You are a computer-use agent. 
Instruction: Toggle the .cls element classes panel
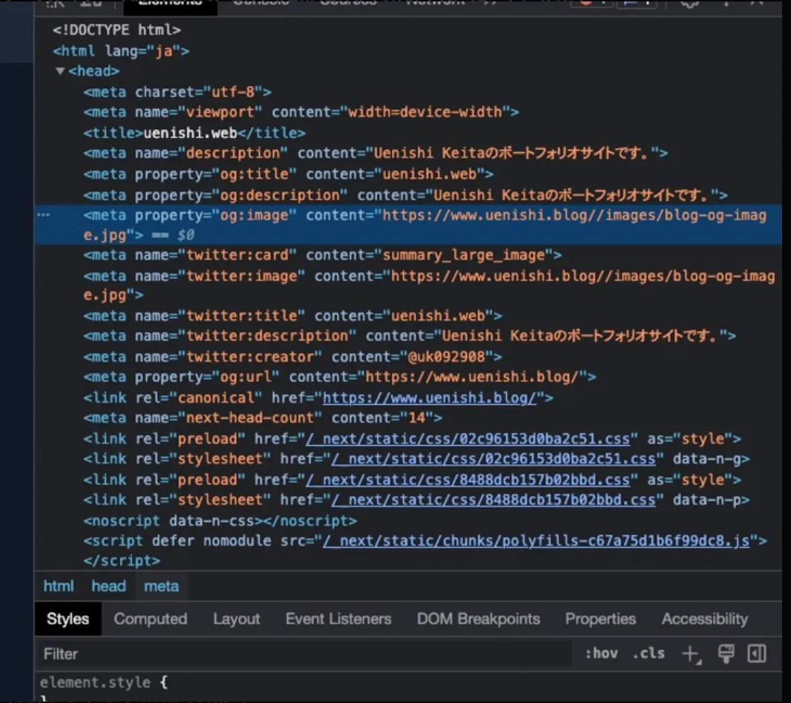click(x=649, y=654)
